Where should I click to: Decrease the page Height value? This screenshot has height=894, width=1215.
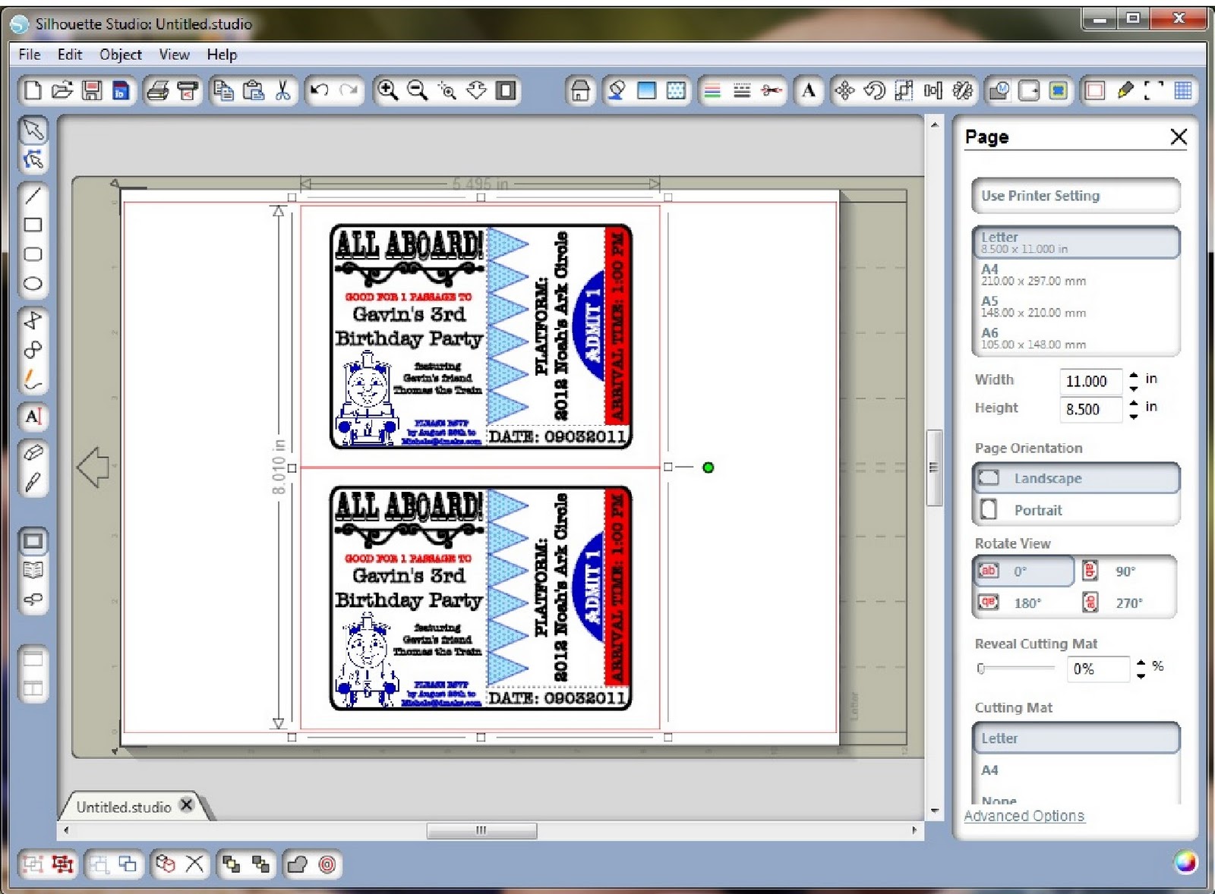click(1134, 416)
